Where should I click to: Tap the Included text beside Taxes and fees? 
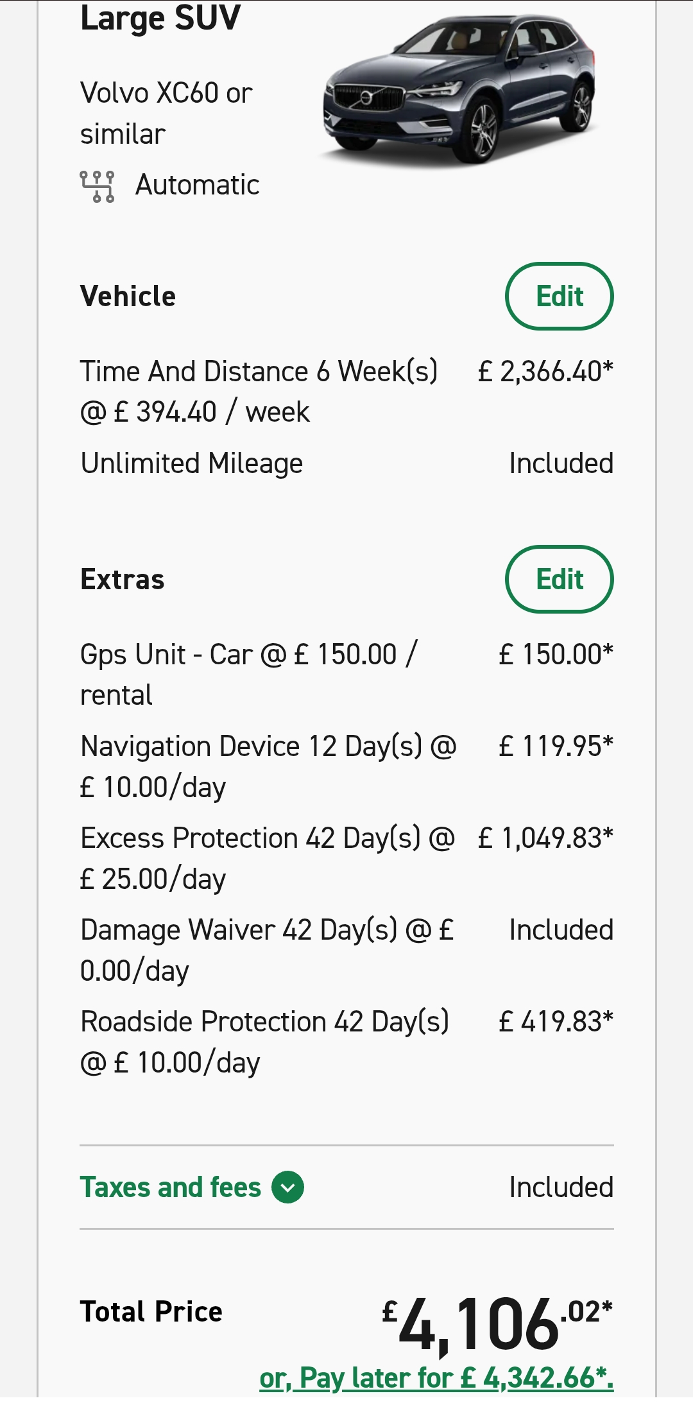(x=561, y=1187)
